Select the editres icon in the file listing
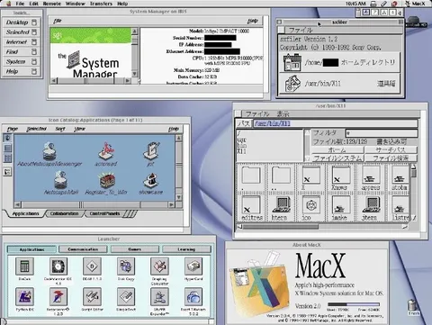The height and width of the screenshot is (325, 432). (x=251, y=205)
